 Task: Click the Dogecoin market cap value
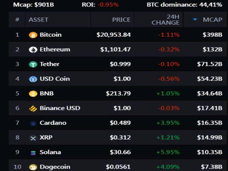coord(212,167)
